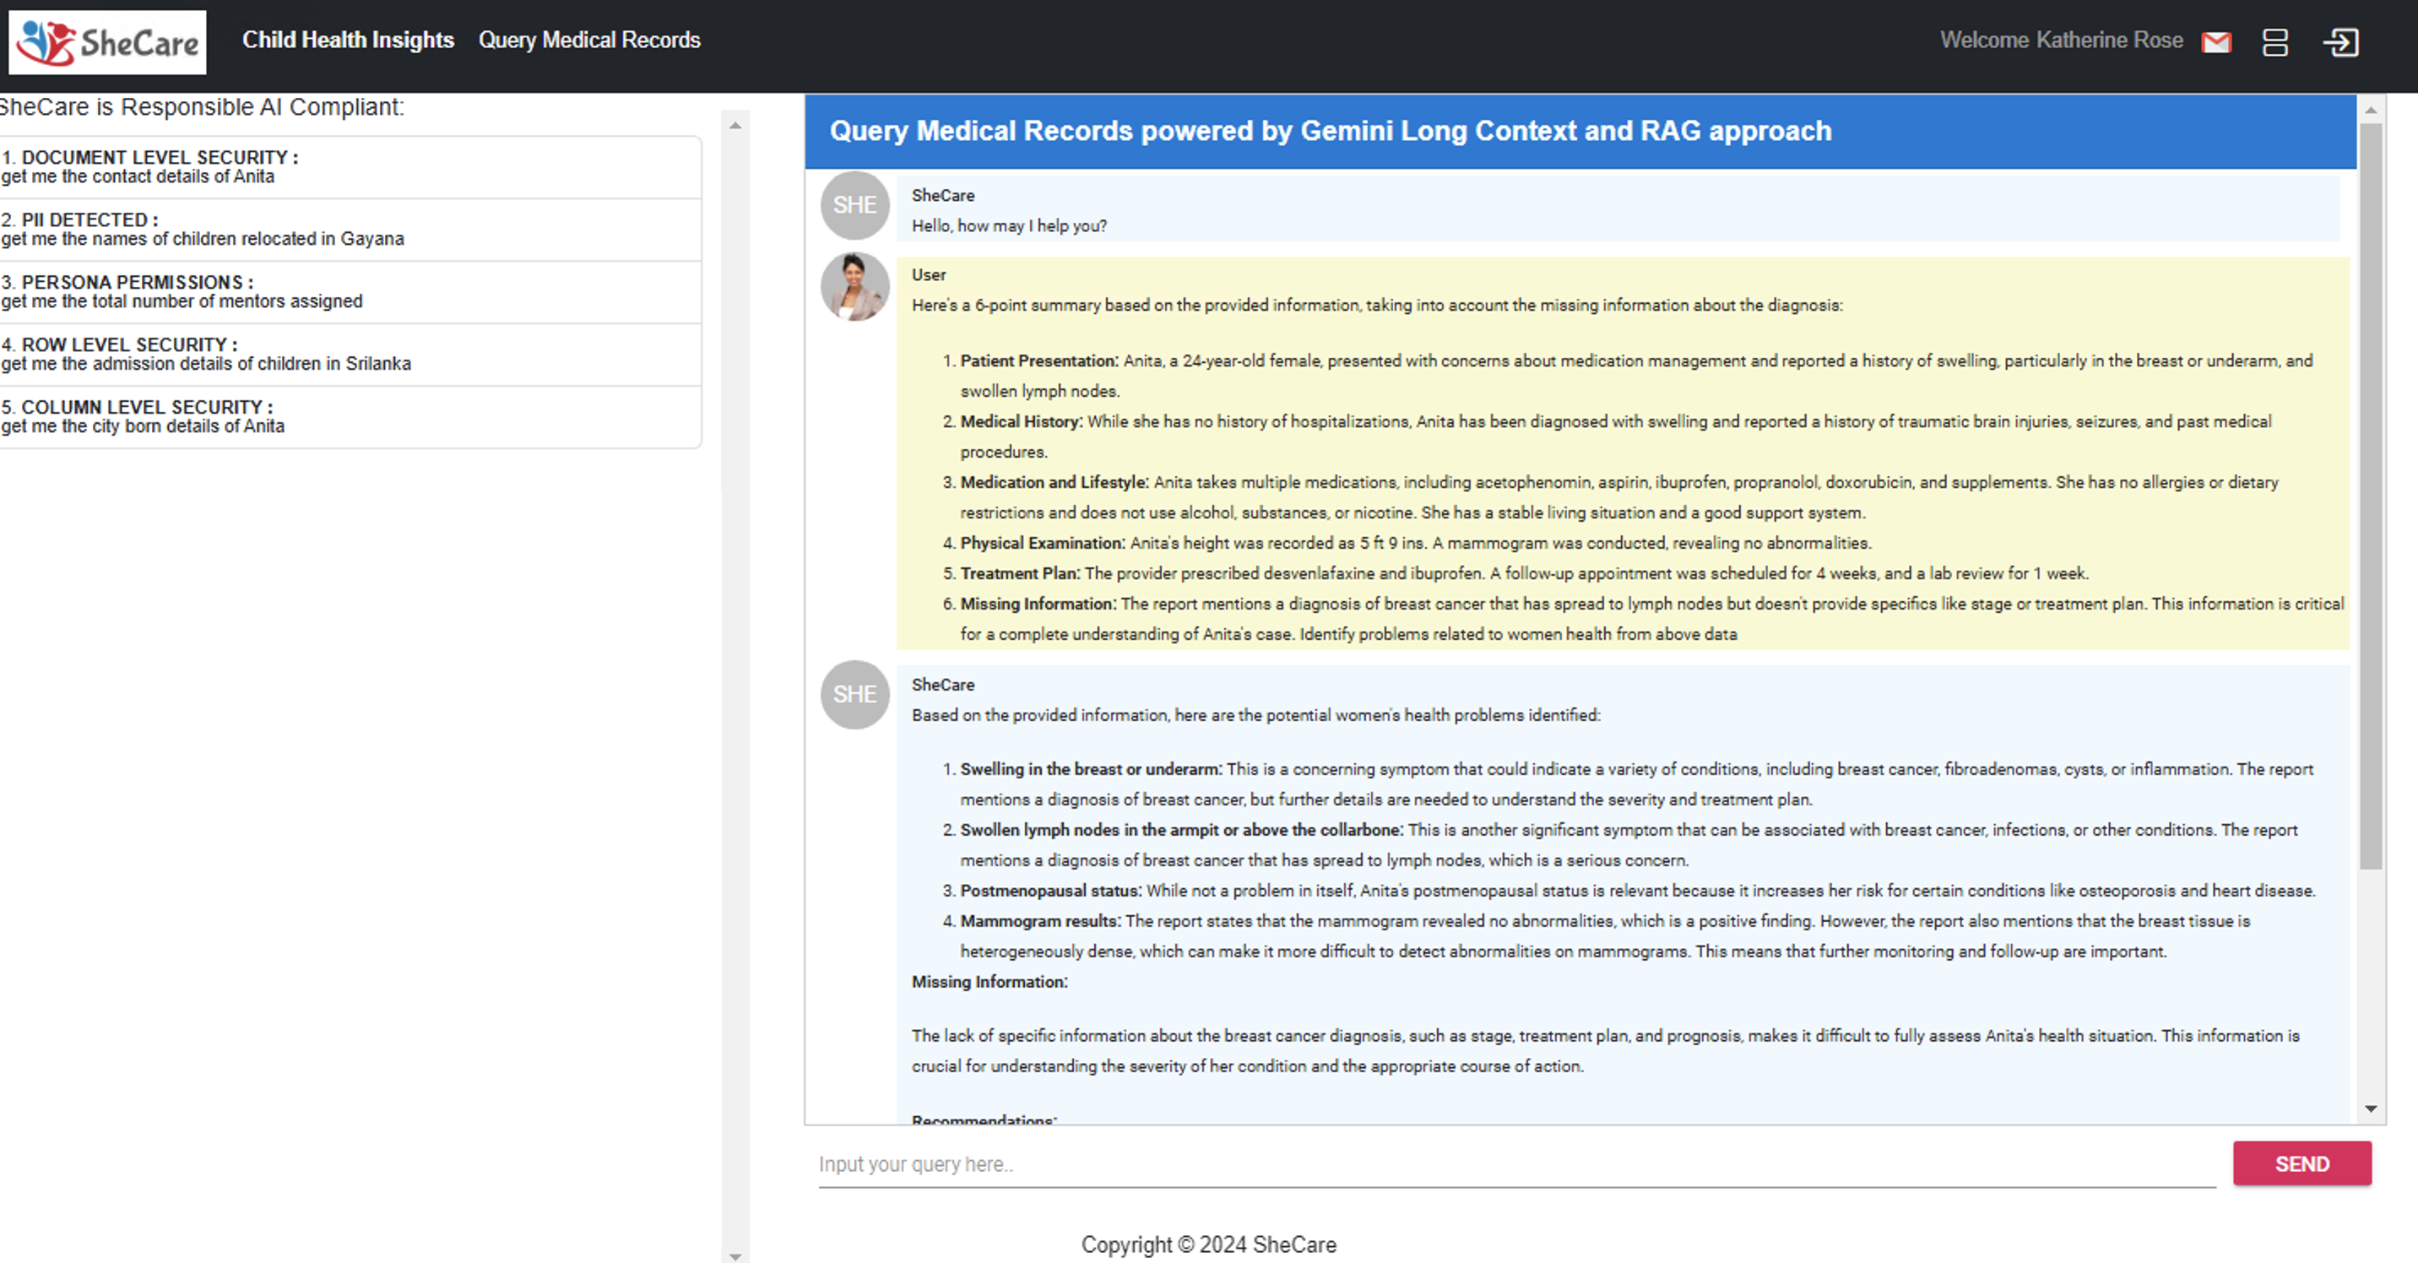This screenshot has height=1263, width=2418.
Task: Click the SheCare logo
Action: tap(107, 42)
